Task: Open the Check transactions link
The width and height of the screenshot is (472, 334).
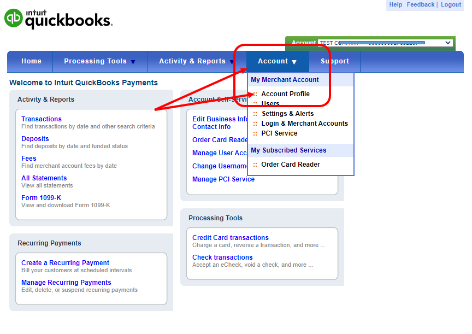Action: pyautogui.click(x=222, y=257)
